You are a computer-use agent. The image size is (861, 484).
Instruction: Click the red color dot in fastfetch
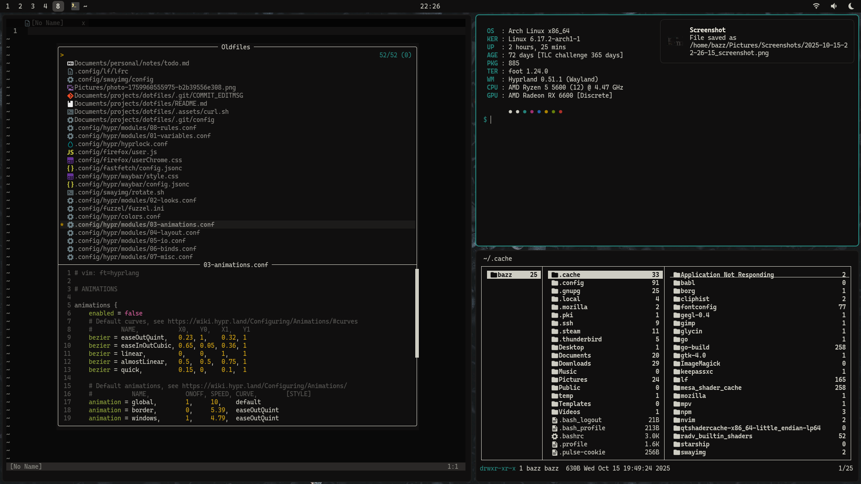(561, 112)
